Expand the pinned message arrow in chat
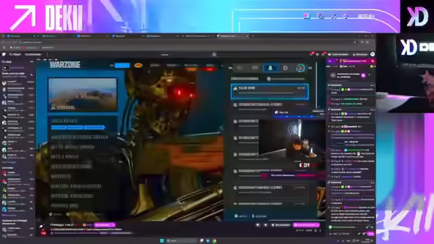 pos(370,75)
